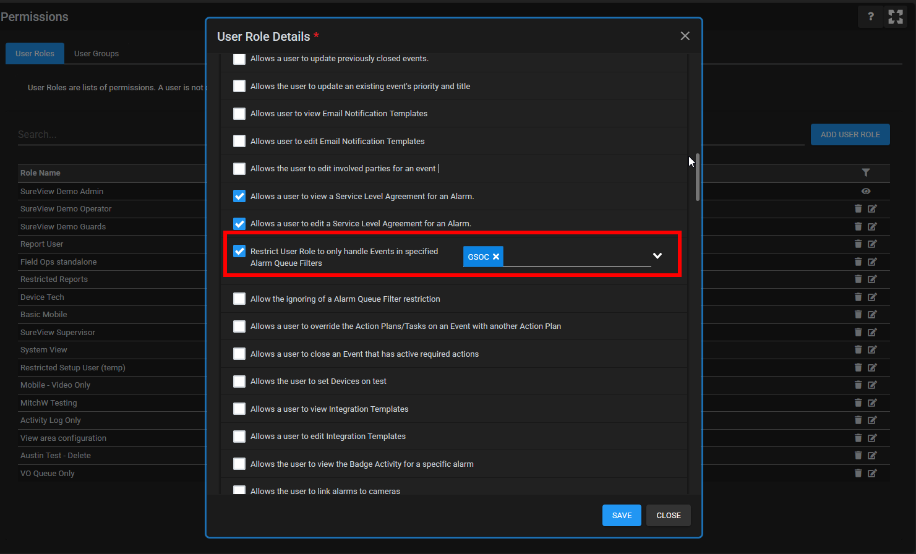Close the User Role Details dialog with X
Screen dimensions: 916x554
pyautogui.click(x=685, y=36)
